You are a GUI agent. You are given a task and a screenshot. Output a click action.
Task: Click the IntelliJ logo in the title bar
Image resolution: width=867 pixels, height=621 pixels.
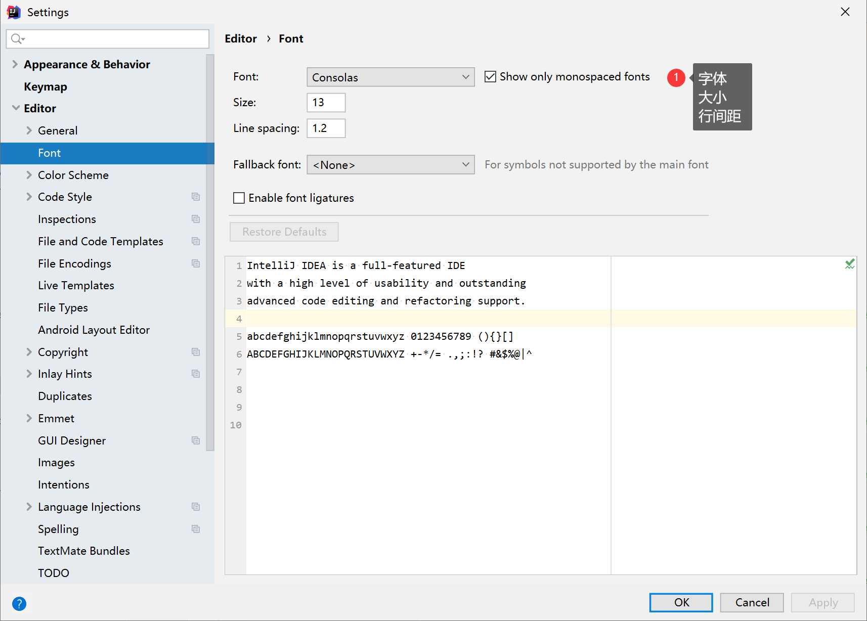pos(14,12)
